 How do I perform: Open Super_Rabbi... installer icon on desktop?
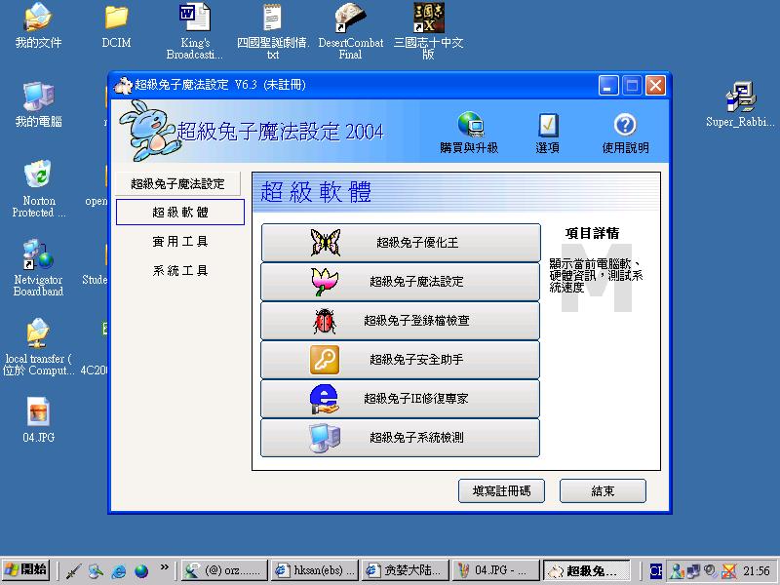click(740, 104)
